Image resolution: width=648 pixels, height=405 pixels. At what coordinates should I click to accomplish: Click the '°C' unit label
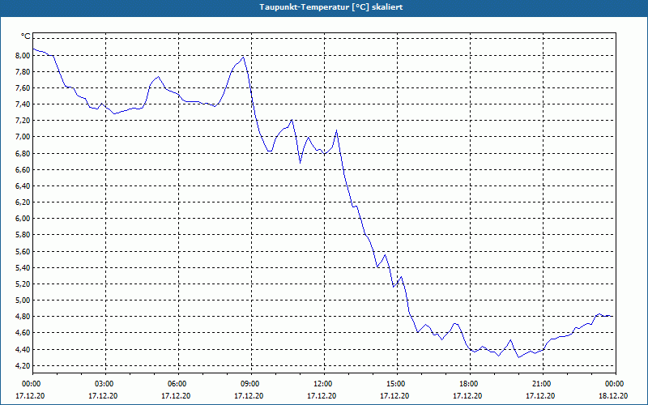pyautogui.click(x=25, y=36)
